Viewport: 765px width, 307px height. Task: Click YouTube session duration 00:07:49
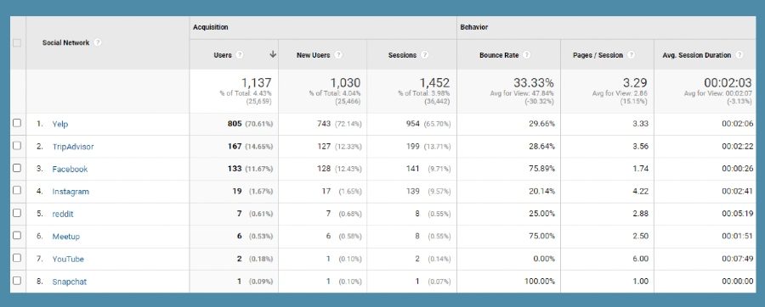coord(737,260)
